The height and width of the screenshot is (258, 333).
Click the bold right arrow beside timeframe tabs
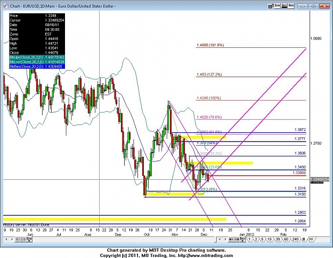point(237,239)
